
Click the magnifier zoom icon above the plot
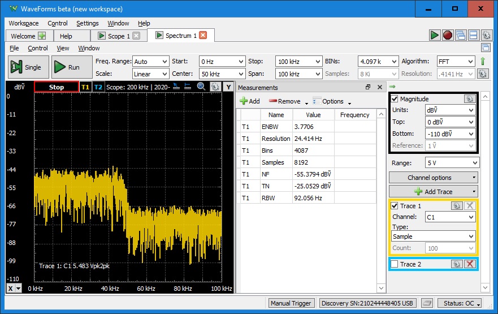[201, 87]
